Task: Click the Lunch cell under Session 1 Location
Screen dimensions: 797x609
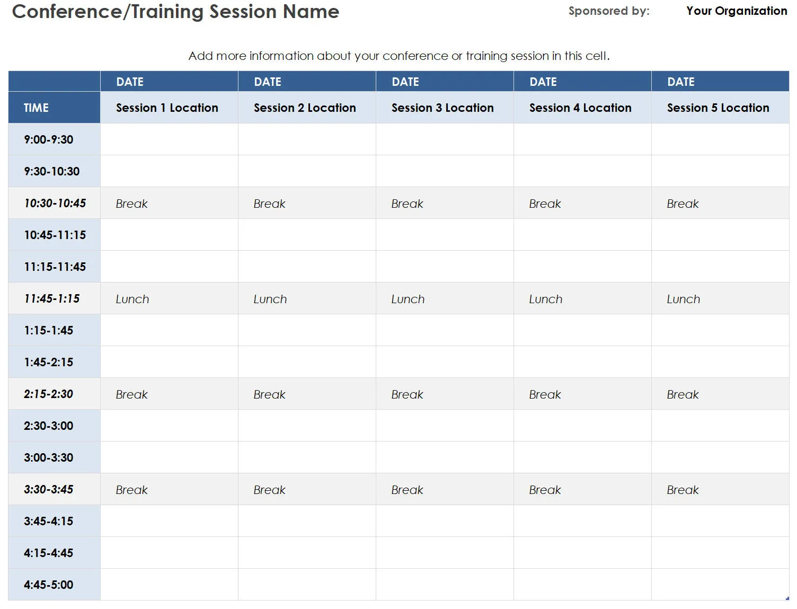Action: (x=132, y=299)
